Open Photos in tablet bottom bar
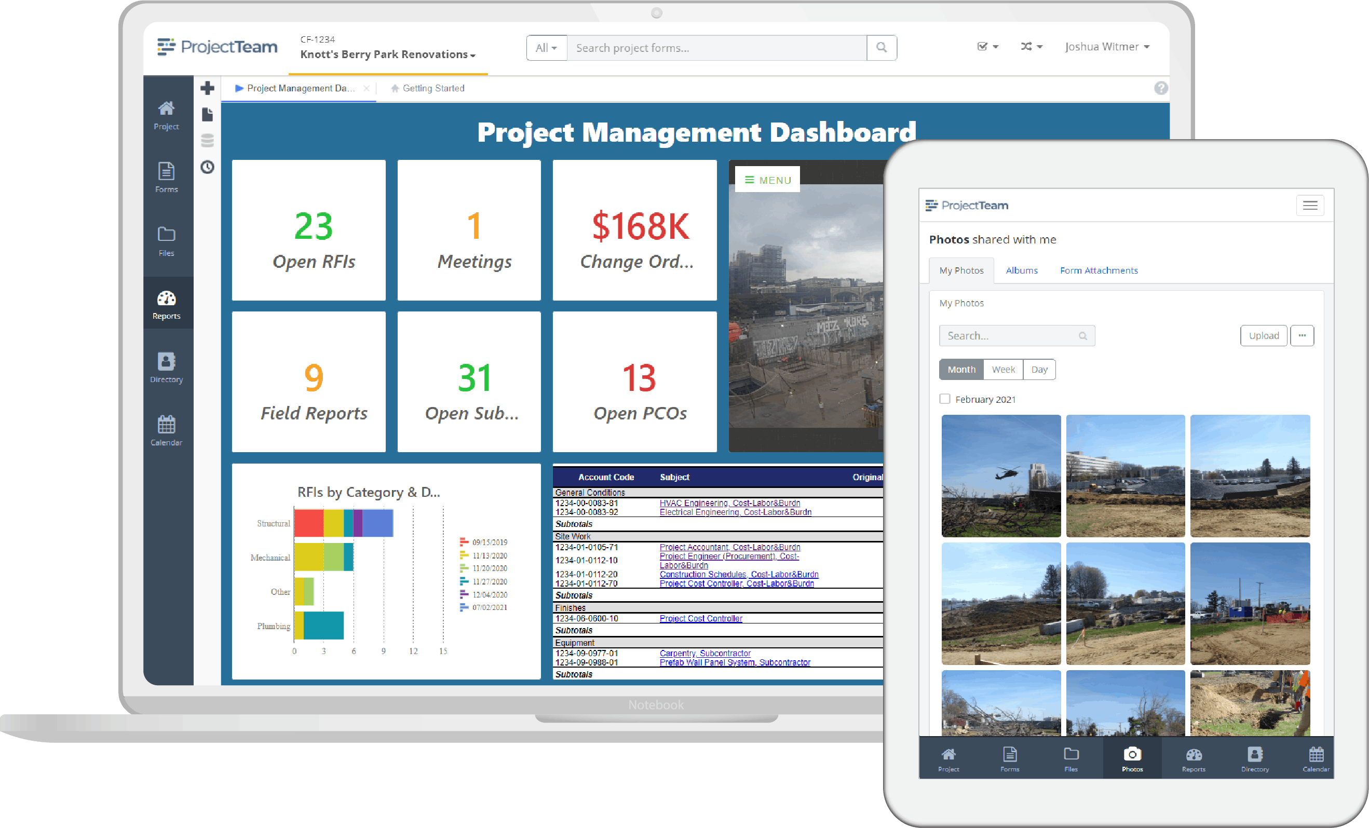The height and width of the screenshot is (828, 1369). pyautogui.click(x=1132, y=758)
